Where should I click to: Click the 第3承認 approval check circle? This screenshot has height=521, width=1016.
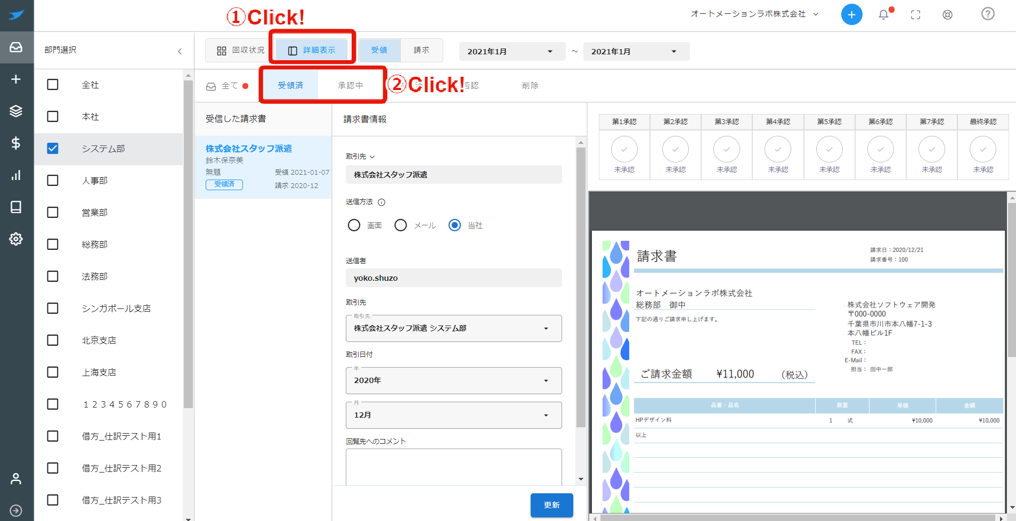(727, 150)
